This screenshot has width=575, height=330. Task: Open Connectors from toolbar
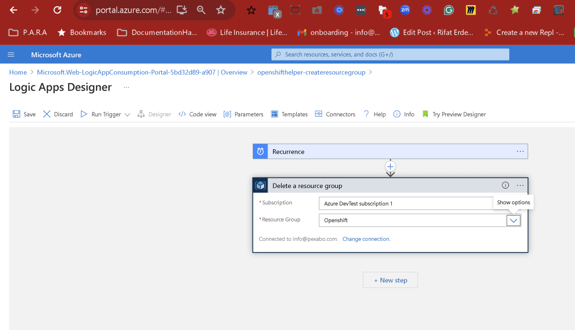[335, 114]
